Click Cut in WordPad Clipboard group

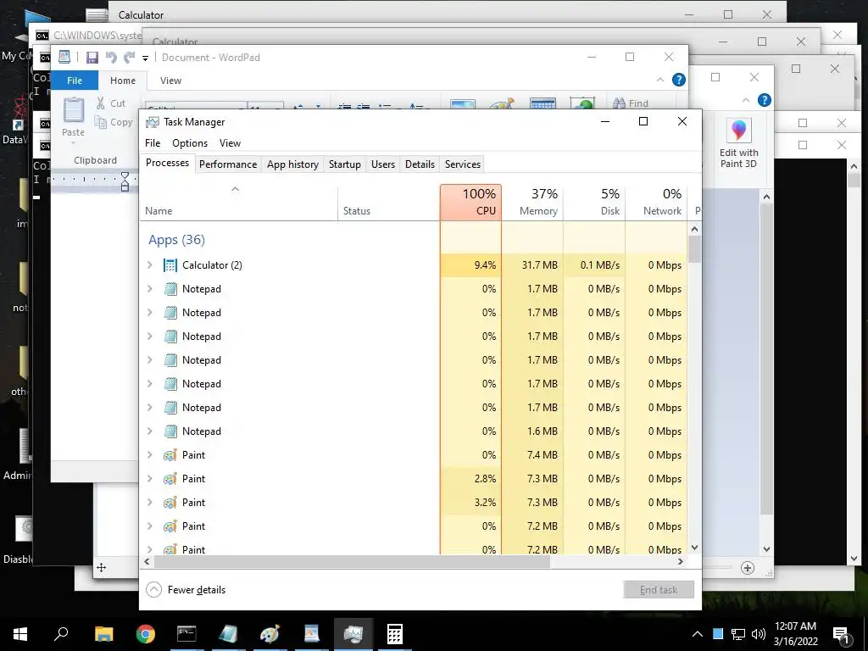pyautogui.click(x=111, y=103)
